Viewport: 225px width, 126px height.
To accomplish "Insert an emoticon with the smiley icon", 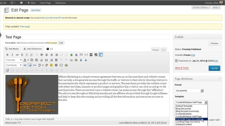I will pyautogui.click(x=51, y=65).
